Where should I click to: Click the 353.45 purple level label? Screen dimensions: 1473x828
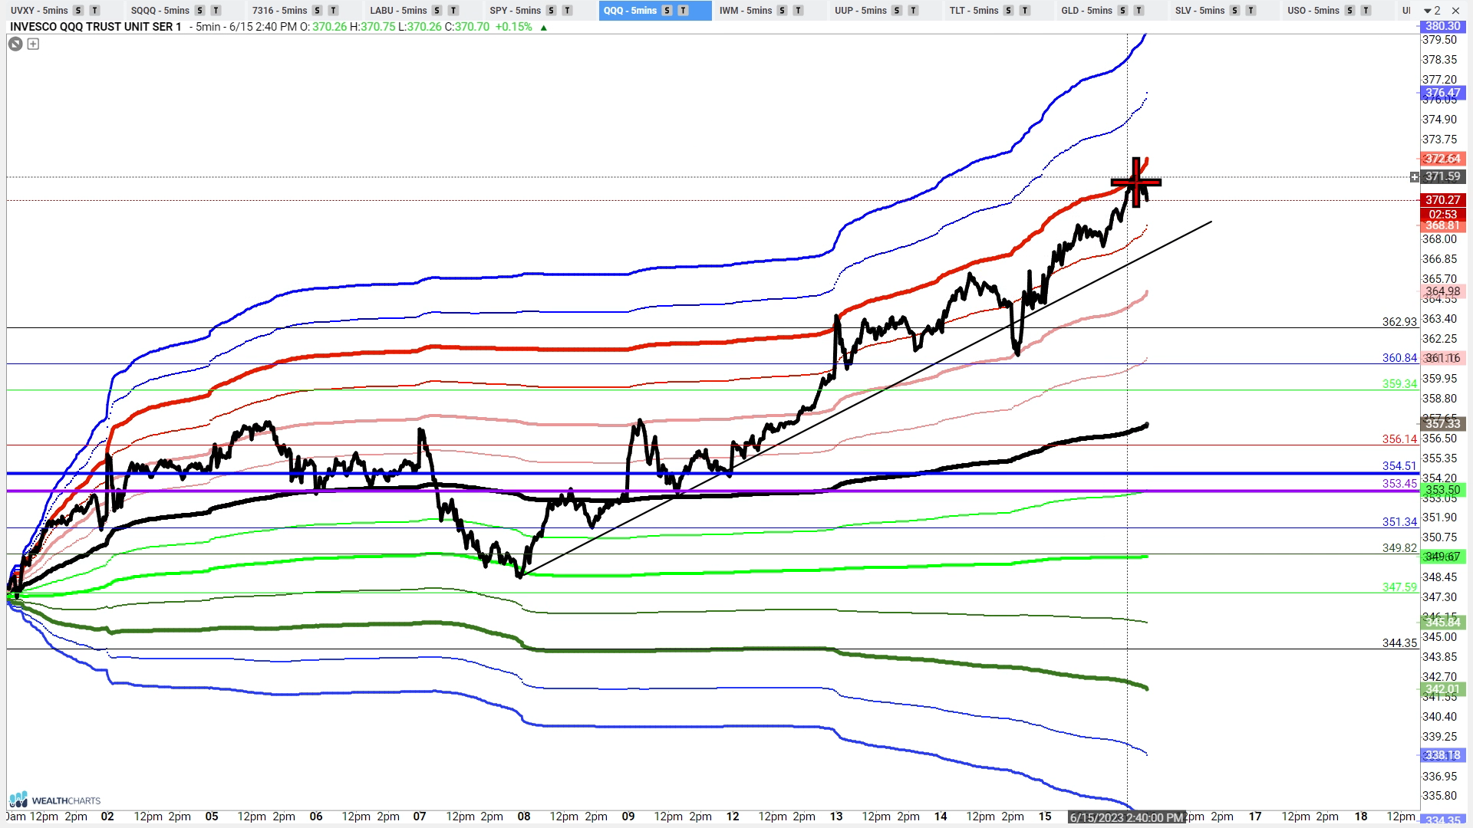tap(1399, 484)
